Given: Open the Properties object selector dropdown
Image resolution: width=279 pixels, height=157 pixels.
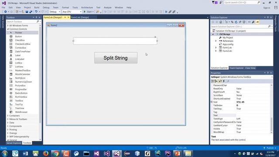Looking at the screenshot, I should coord(272,77).
